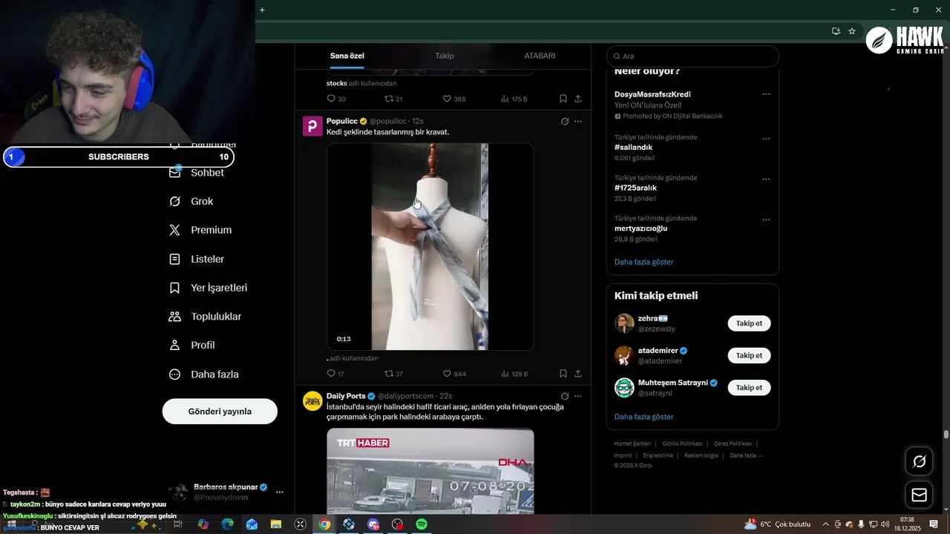Reply to the stocks post with 30 replies
Screen dimensions: 950x534
pos(336,99)
